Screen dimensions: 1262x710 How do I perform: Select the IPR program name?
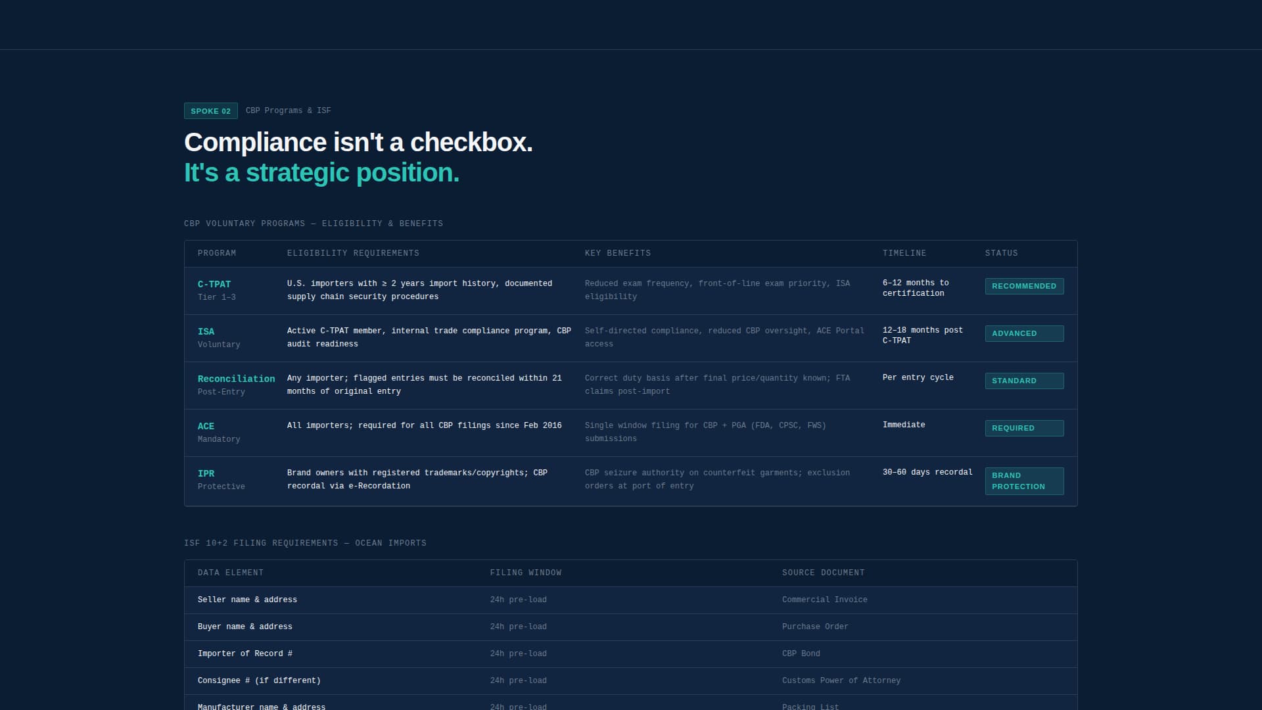(206, 474)
